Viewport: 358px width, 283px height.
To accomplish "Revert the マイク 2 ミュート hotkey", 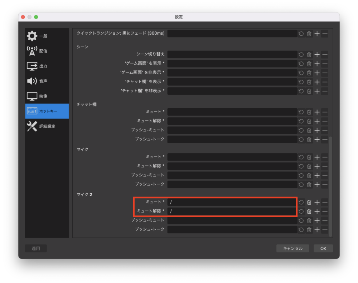I will (301, 202).
